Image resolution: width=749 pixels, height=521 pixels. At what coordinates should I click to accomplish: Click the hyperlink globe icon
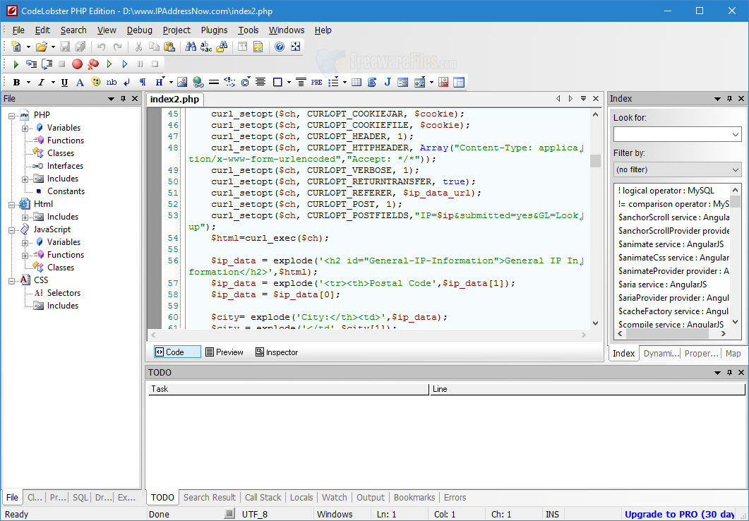pos(198,82)
